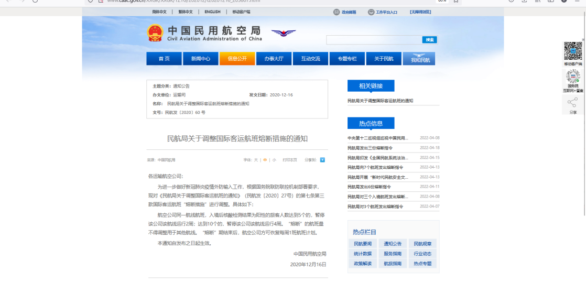Set font size to 大
The image size is (586, 282).
tap(256, 160)
